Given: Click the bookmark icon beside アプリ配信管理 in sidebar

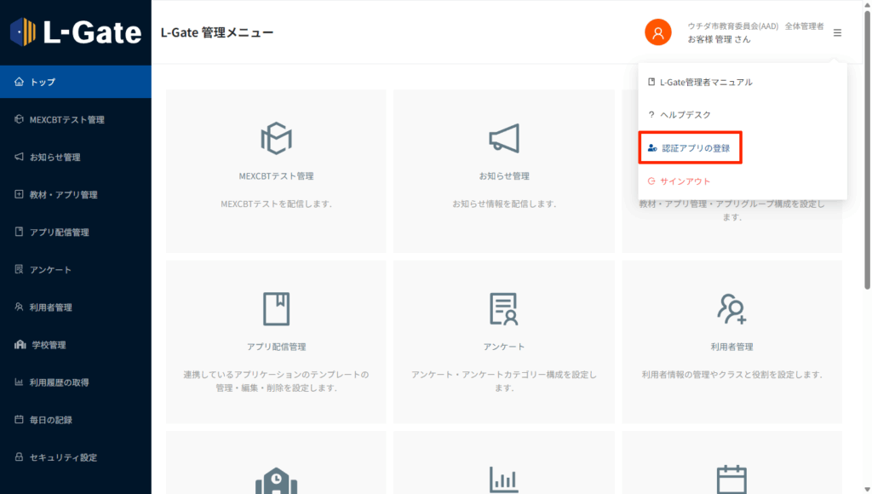Looking at the screenshot, I should (x=19, y=232).
